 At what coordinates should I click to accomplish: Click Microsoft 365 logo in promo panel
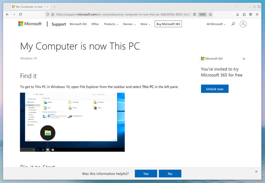212,59
